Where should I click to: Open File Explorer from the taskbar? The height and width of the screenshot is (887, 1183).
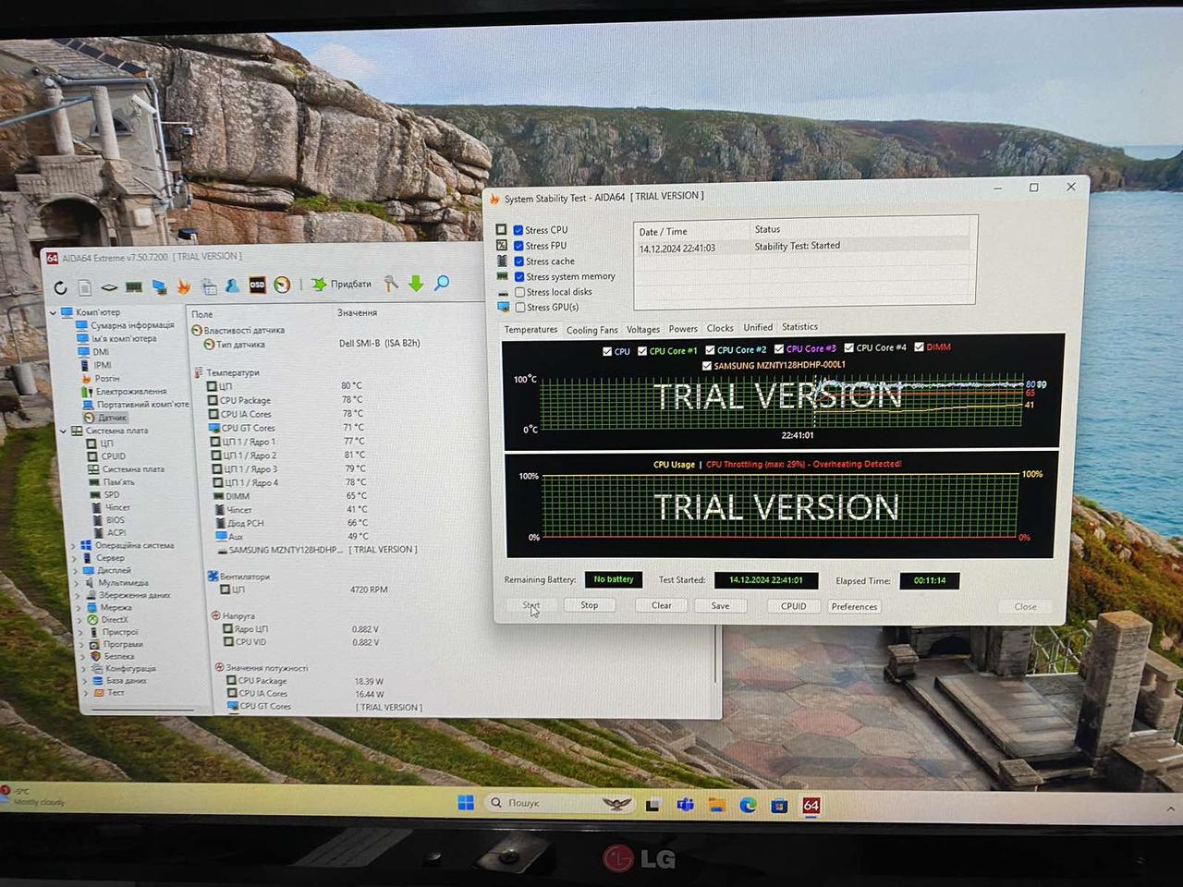click(x=716, y=805)
